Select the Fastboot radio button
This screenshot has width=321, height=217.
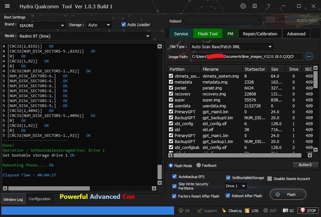tap(199, 165)
